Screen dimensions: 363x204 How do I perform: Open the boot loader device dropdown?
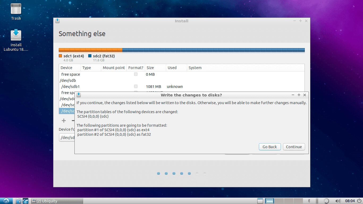[x=67, y=137]
